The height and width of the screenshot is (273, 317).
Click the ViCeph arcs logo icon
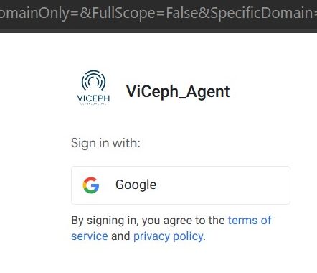(93, 80)
